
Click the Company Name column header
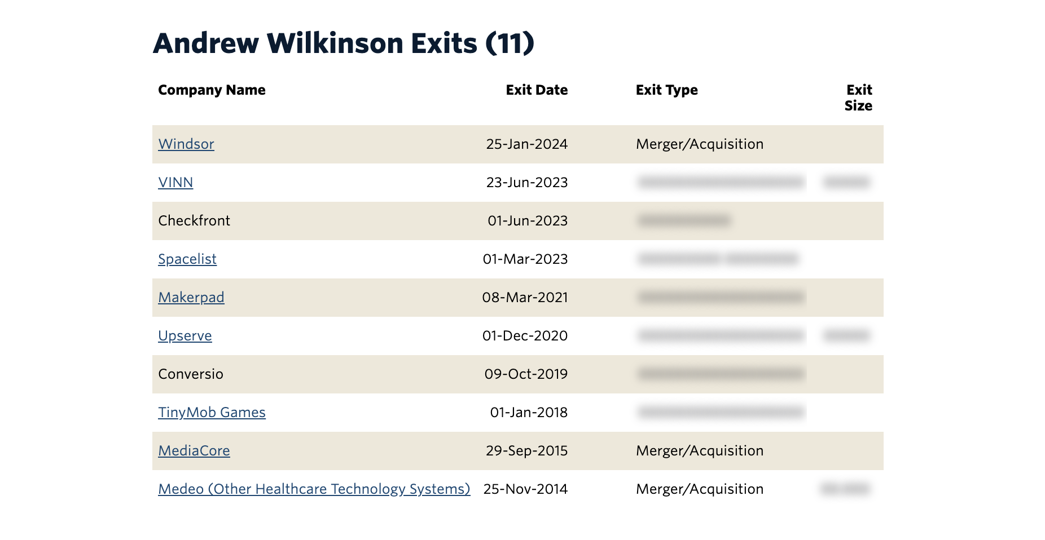[x=212, y=90]
